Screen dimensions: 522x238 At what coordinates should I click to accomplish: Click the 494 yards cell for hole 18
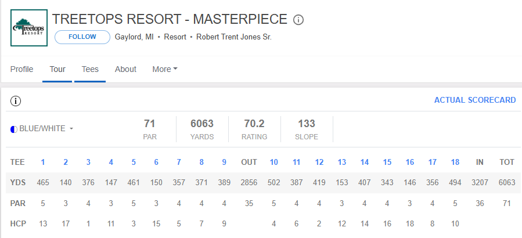(x=455, y=183)
